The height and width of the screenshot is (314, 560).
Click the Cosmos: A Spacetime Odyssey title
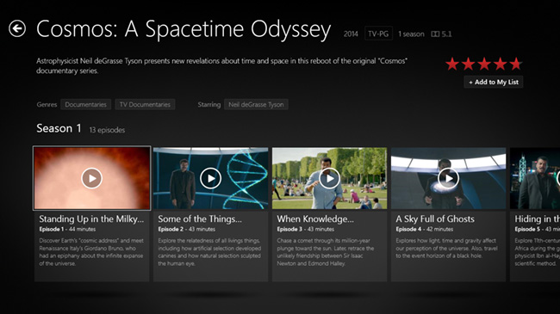tap(184, 29)
